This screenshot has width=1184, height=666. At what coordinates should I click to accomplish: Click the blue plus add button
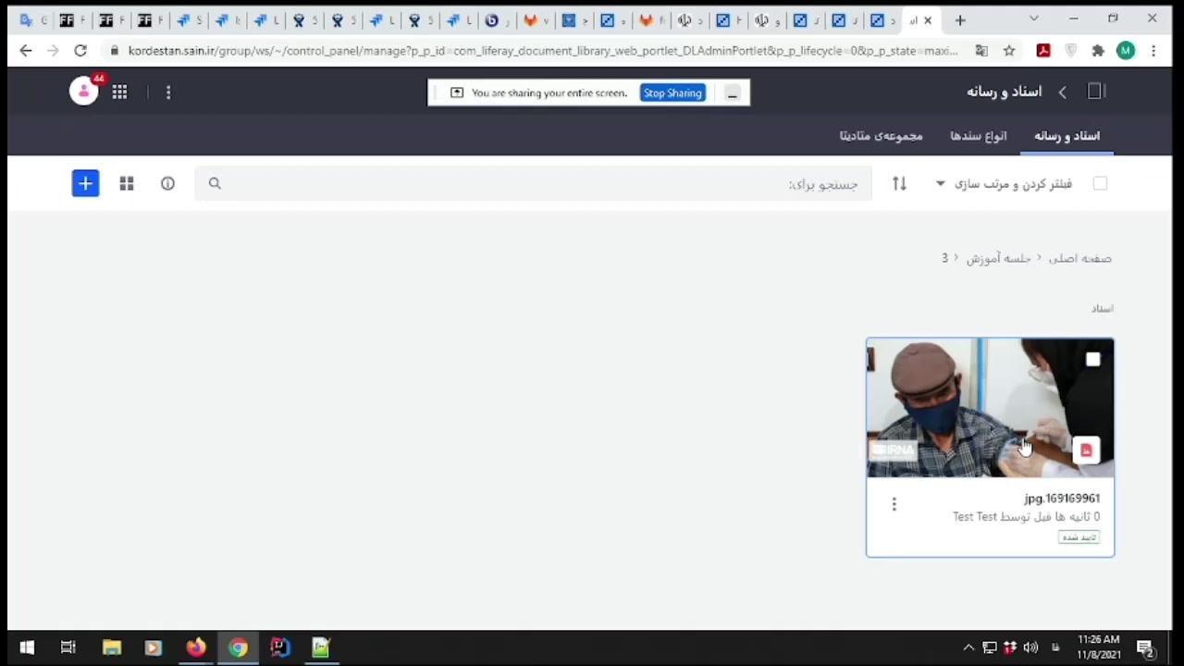[85, 183]
